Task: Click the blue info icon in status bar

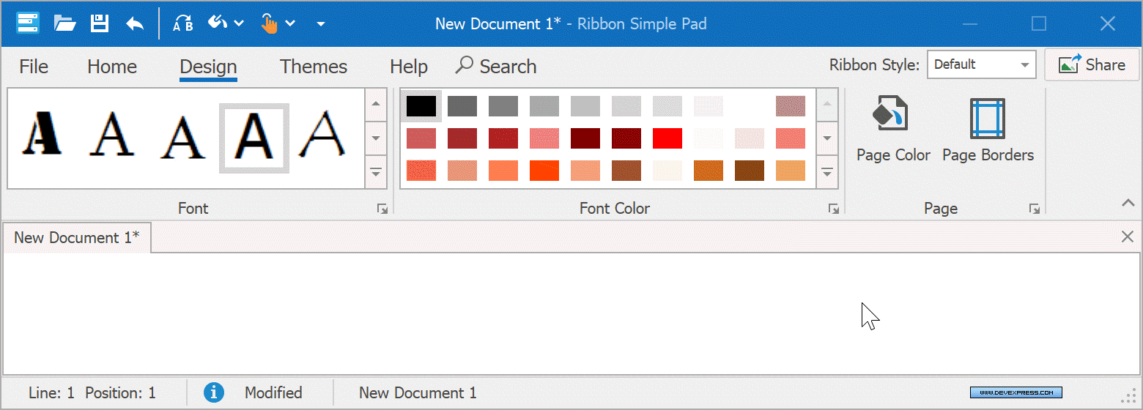Action: (x=213, y=392)
